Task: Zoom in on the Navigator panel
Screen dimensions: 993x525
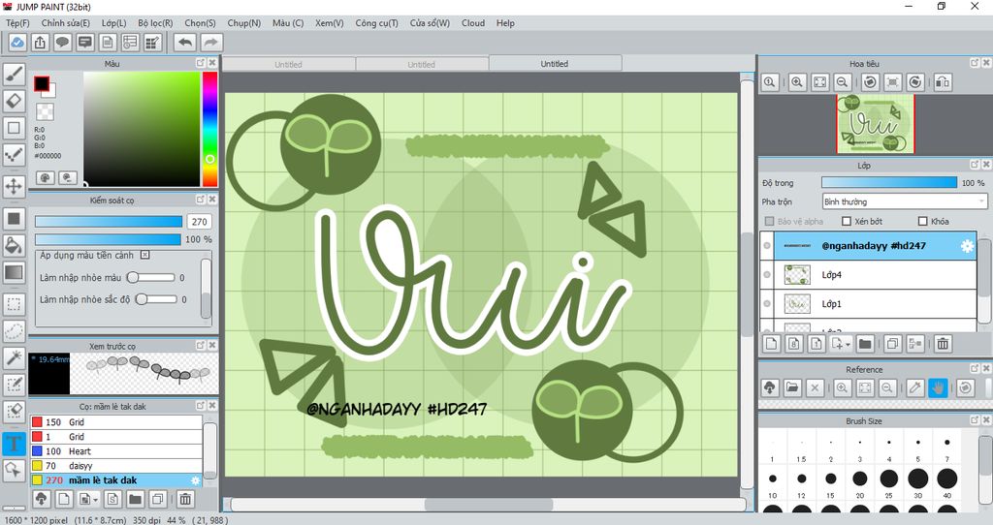Action: pos(797,82)
